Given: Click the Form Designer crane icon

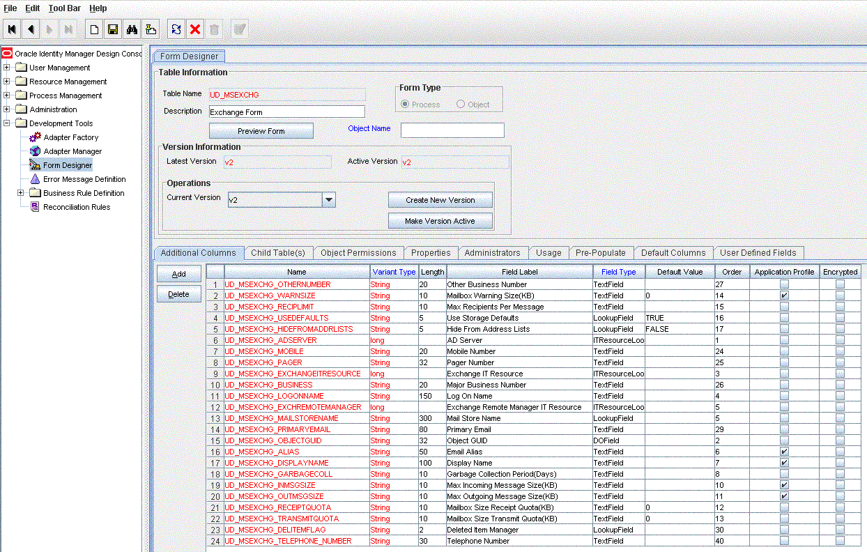Looking at the screenshot, I should (x=35, y=165).
